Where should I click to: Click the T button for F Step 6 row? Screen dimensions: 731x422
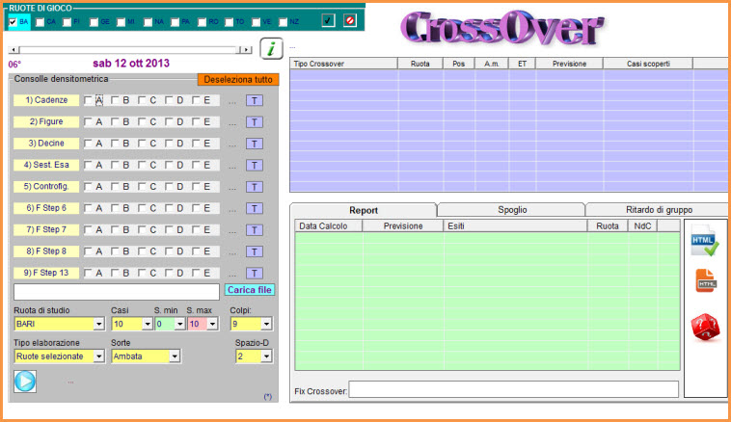tap(254, 208)
